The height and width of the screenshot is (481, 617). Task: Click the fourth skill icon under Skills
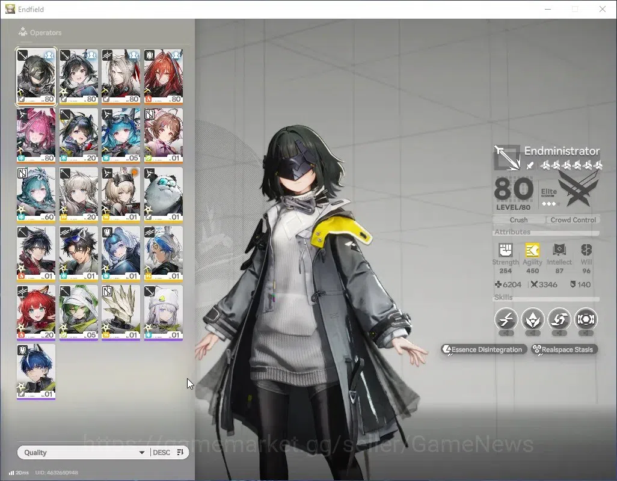586,319
